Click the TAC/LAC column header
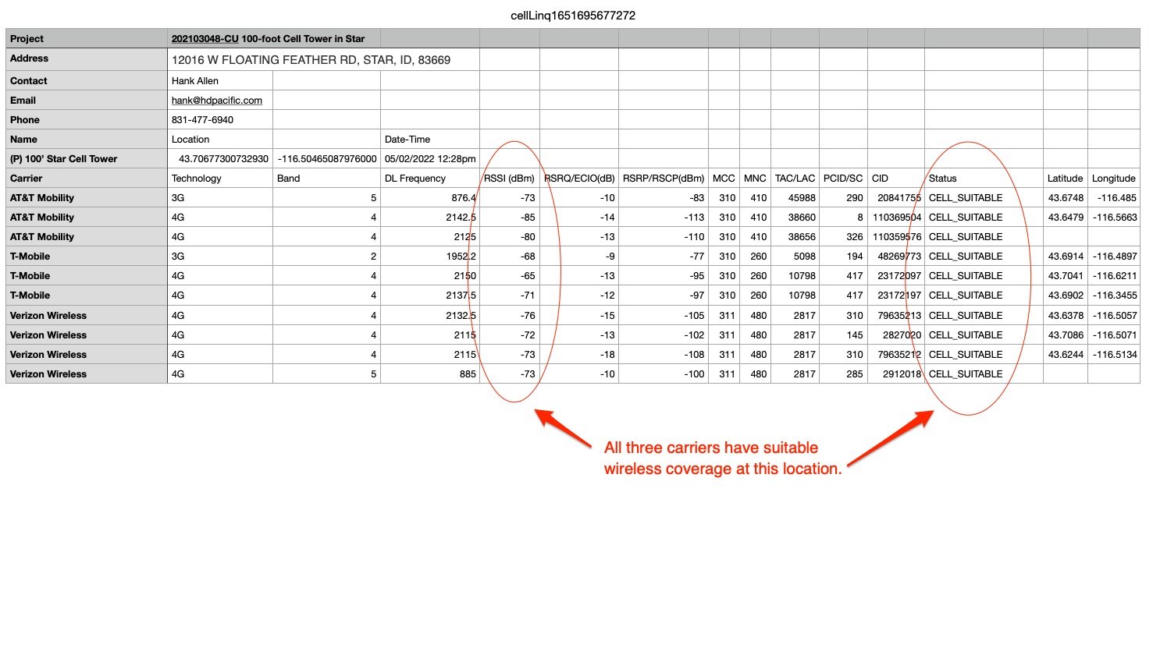1153x669 pixels. pos(795,178)
